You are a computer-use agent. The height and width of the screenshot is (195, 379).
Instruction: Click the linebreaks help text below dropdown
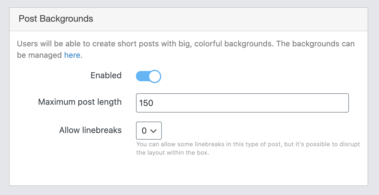[x=248, y=144]
